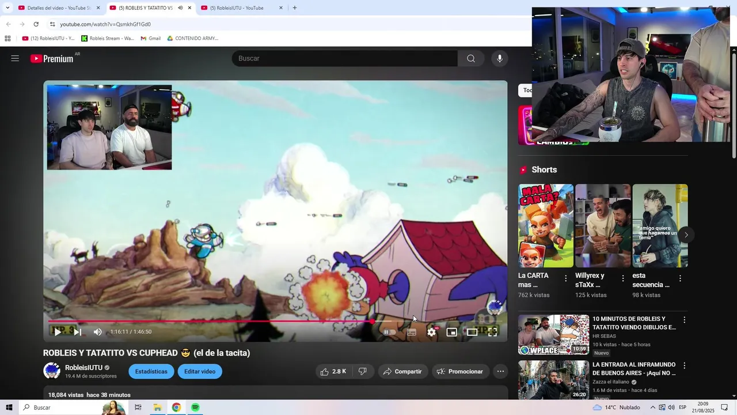
Task: Enter fullscreen video mode
Action: 493,332
